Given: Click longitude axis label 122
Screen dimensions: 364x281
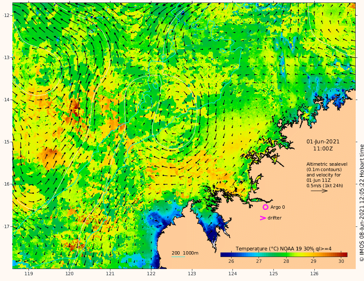Looking at the screenshot, I should pos(151,274).
